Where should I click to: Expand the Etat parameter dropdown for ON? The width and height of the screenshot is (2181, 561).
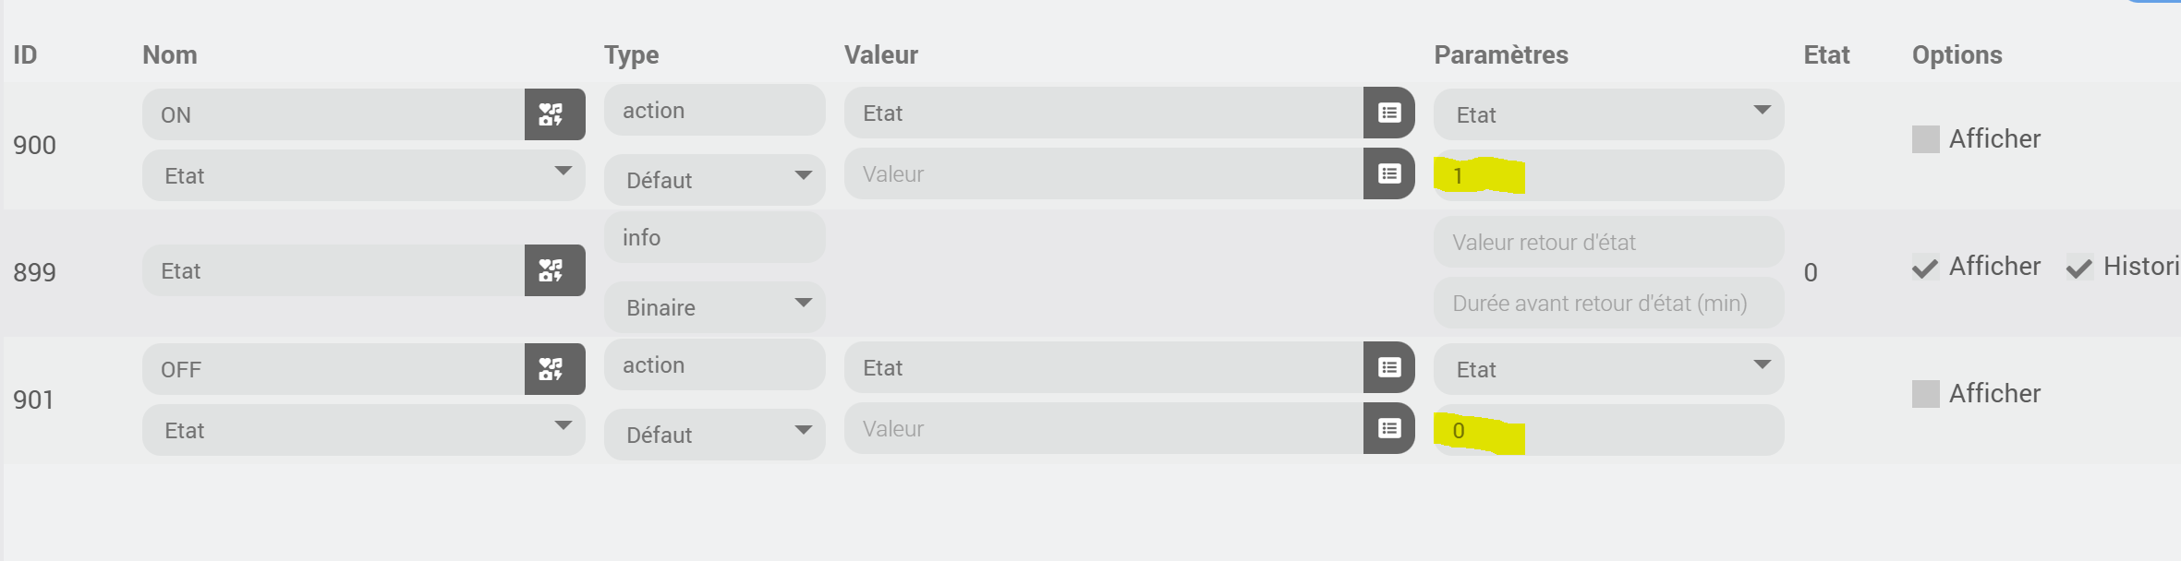click(1607, 114)
